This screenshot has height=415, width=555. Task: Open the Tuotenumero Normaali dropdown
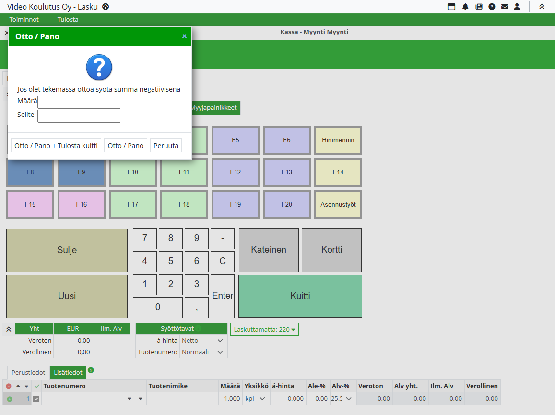click(203, 352)
